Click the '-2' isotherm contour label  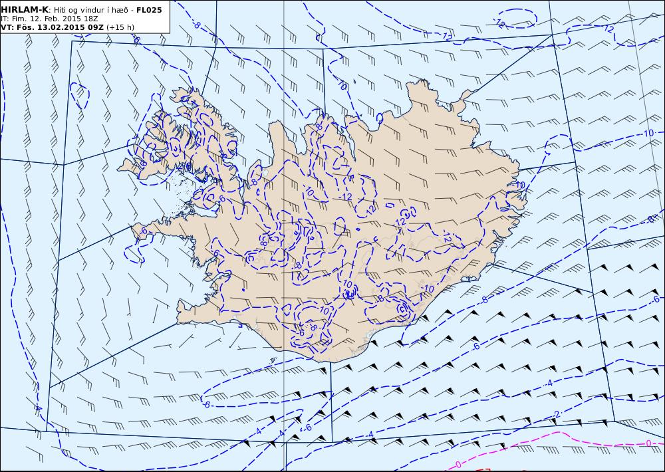556,414
